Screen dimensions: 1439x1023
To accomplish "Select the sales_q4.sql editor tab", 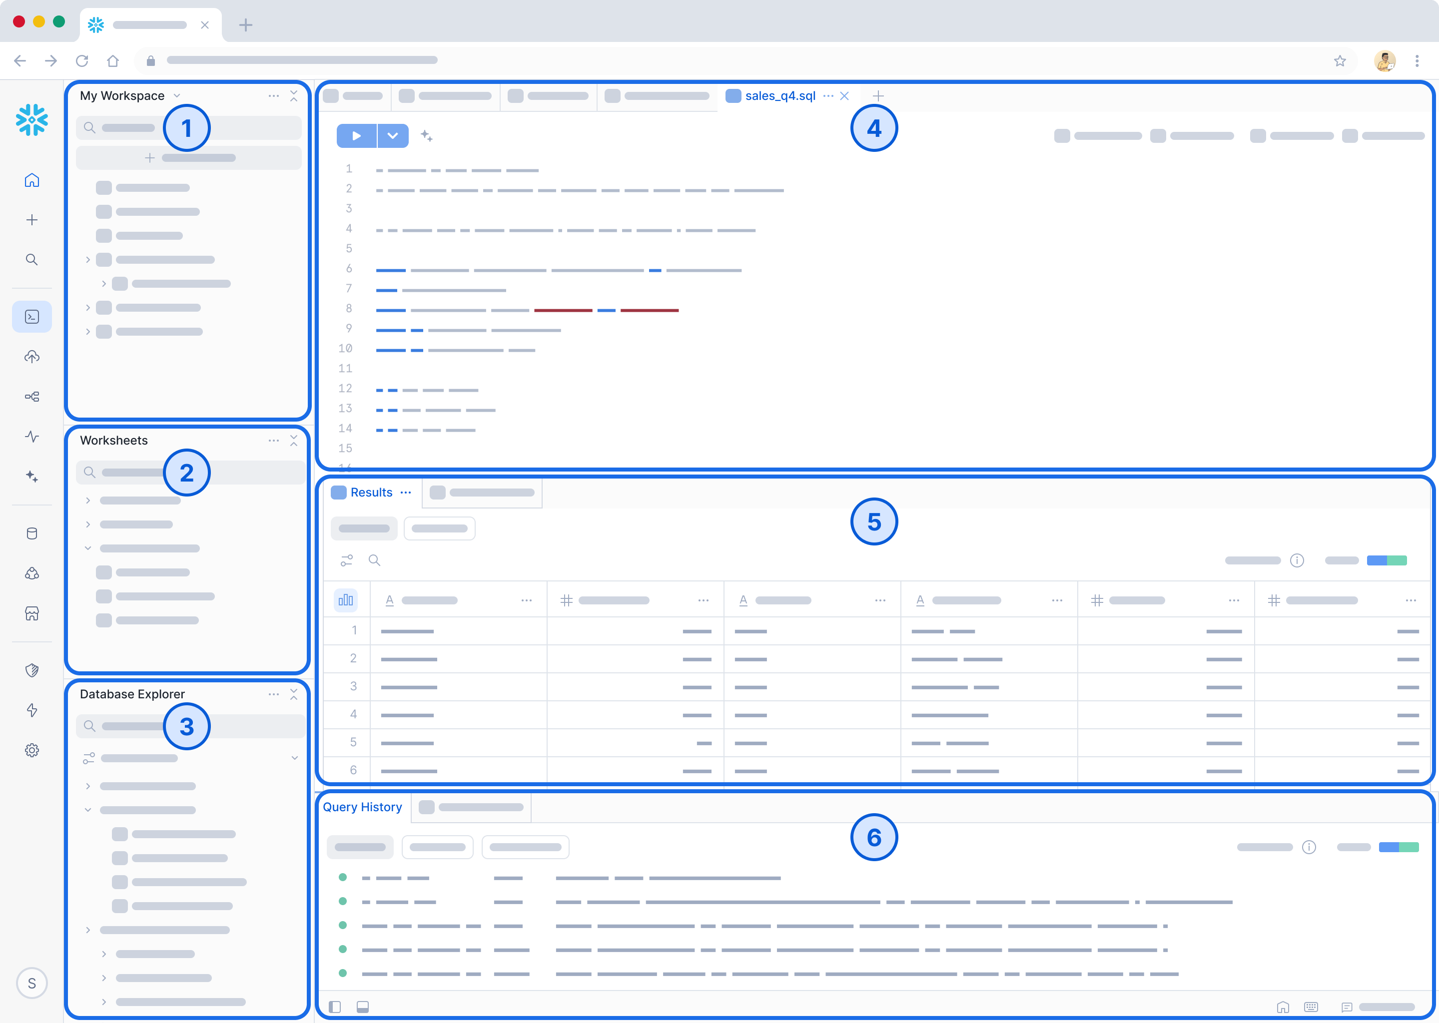I will (779, 96).
